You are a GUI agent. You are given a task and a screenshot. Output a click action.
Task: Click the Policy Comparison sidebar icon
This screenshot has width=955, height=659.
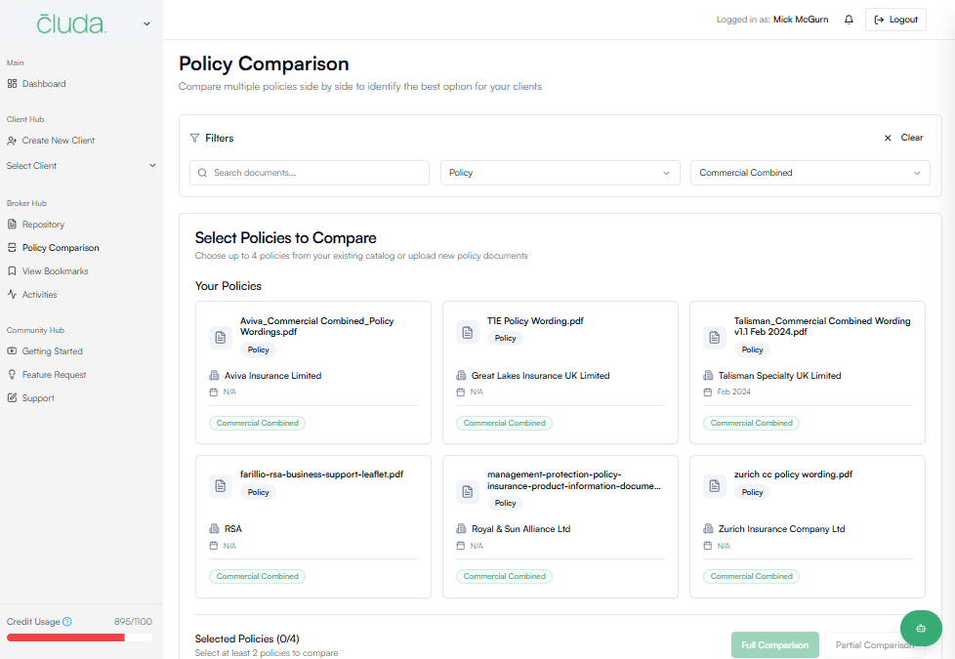(x=12, y=247)
